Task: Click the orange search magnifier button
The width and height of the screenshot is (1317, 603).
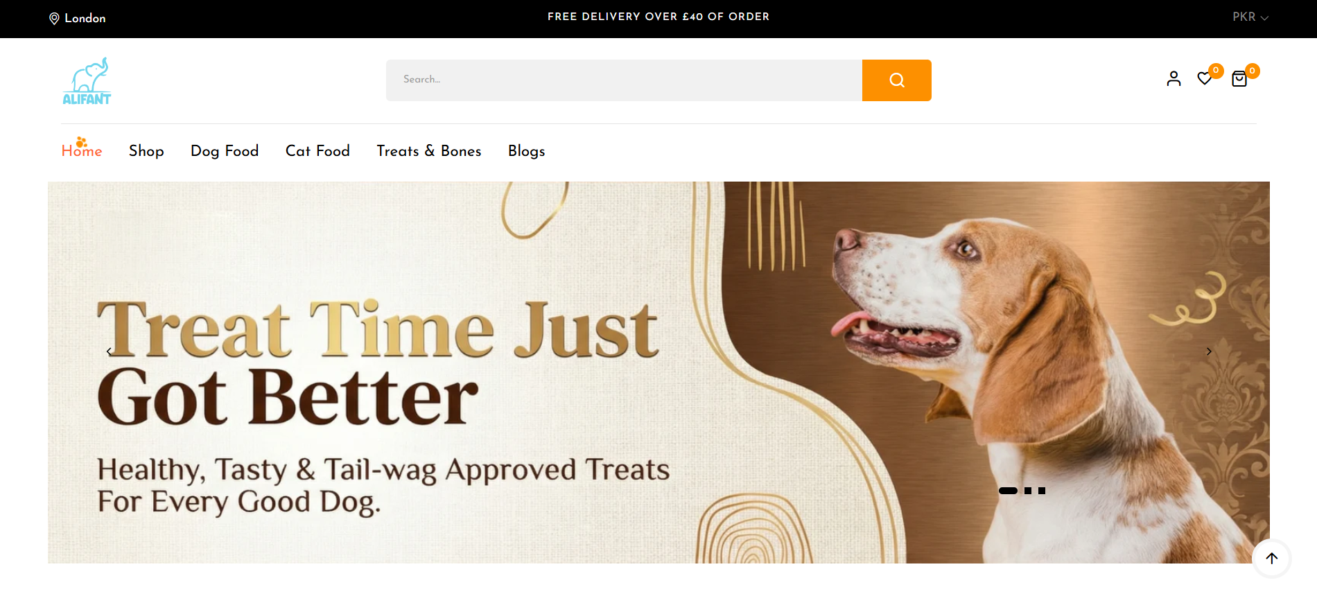Action: [x=896, y=80]
